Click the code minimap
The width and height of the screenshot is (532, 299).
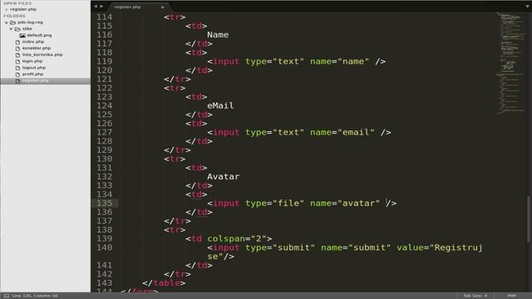[x=511, y=63]
